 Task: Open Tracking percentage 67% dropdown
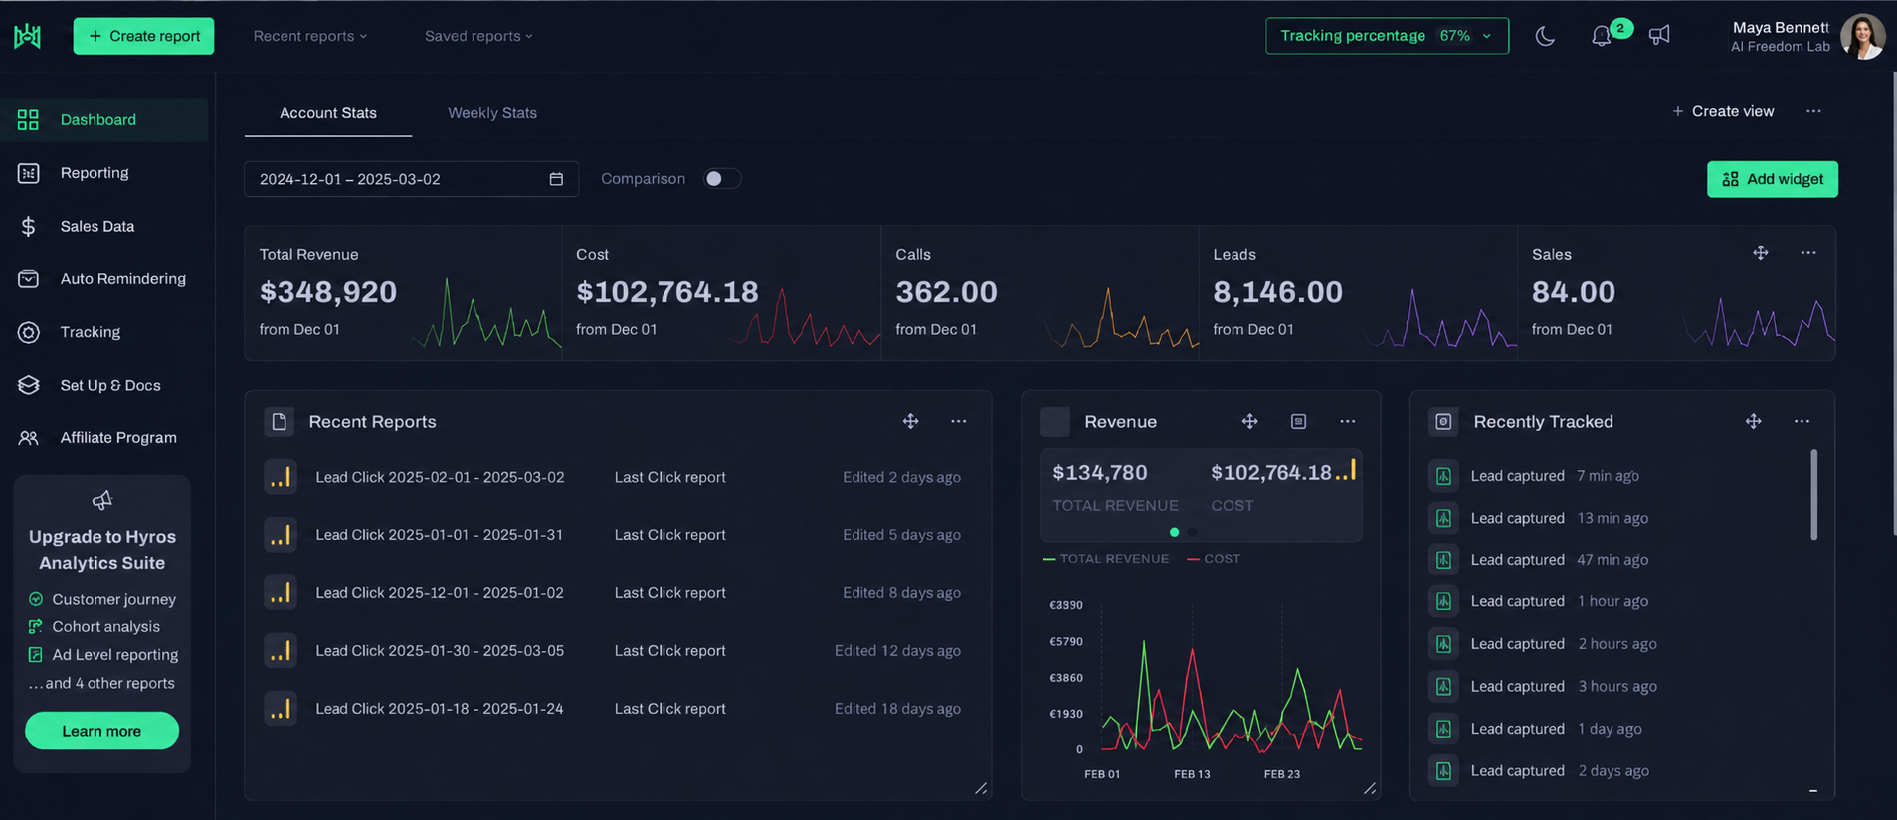[x=1387, y=36]
